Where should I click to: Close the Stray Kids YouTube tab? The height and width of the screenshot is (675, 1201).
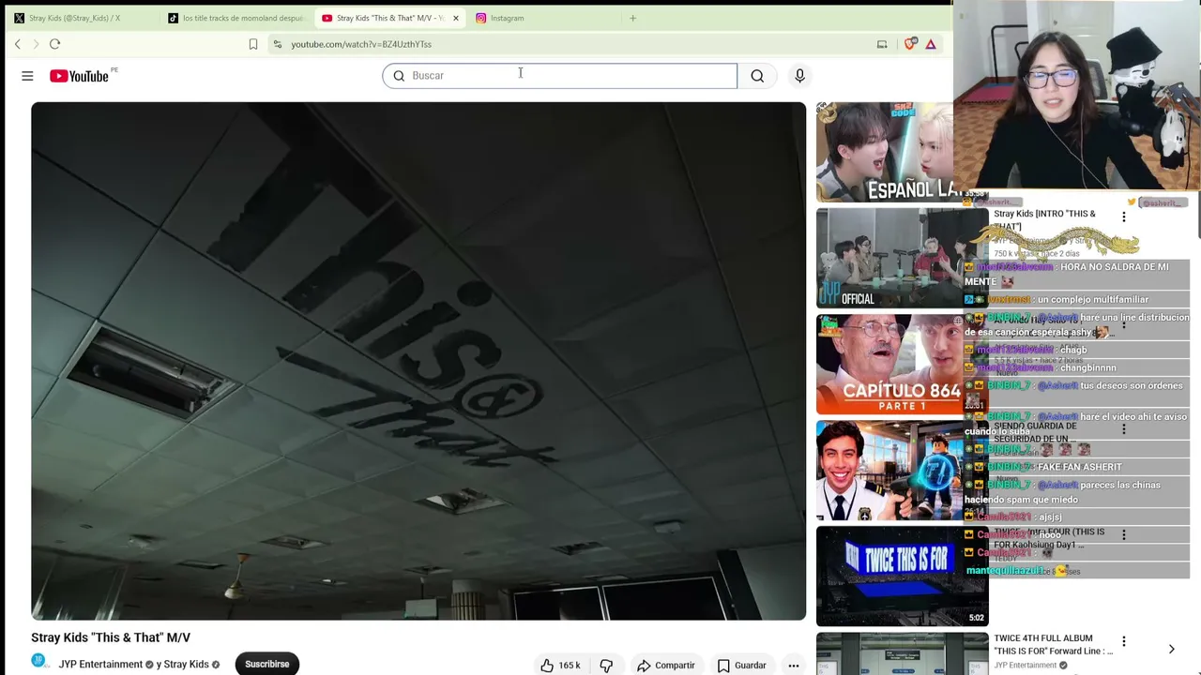[x=456, y=18]
